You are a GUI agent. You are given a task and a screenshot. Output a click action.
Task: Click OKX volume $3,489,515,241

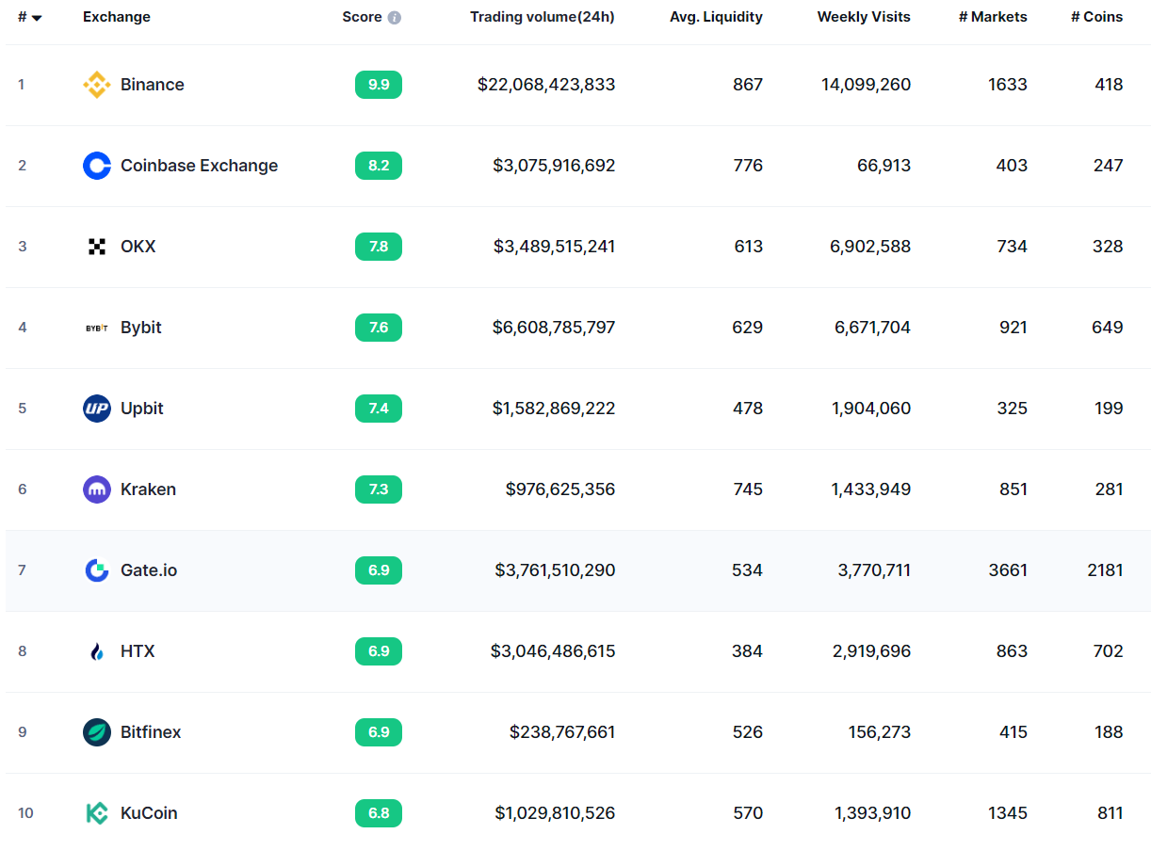coord(554,247)
